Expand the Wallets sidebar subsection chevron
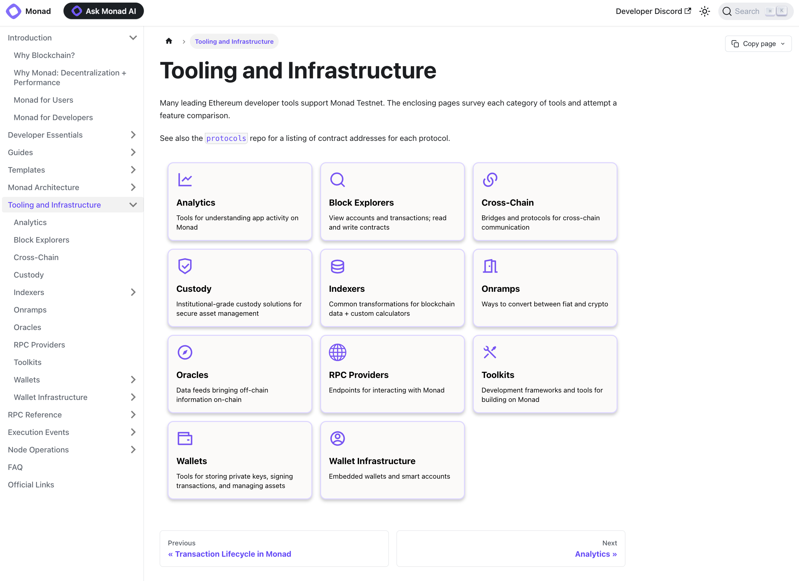 pyautogui.click(x=133, y=380)
